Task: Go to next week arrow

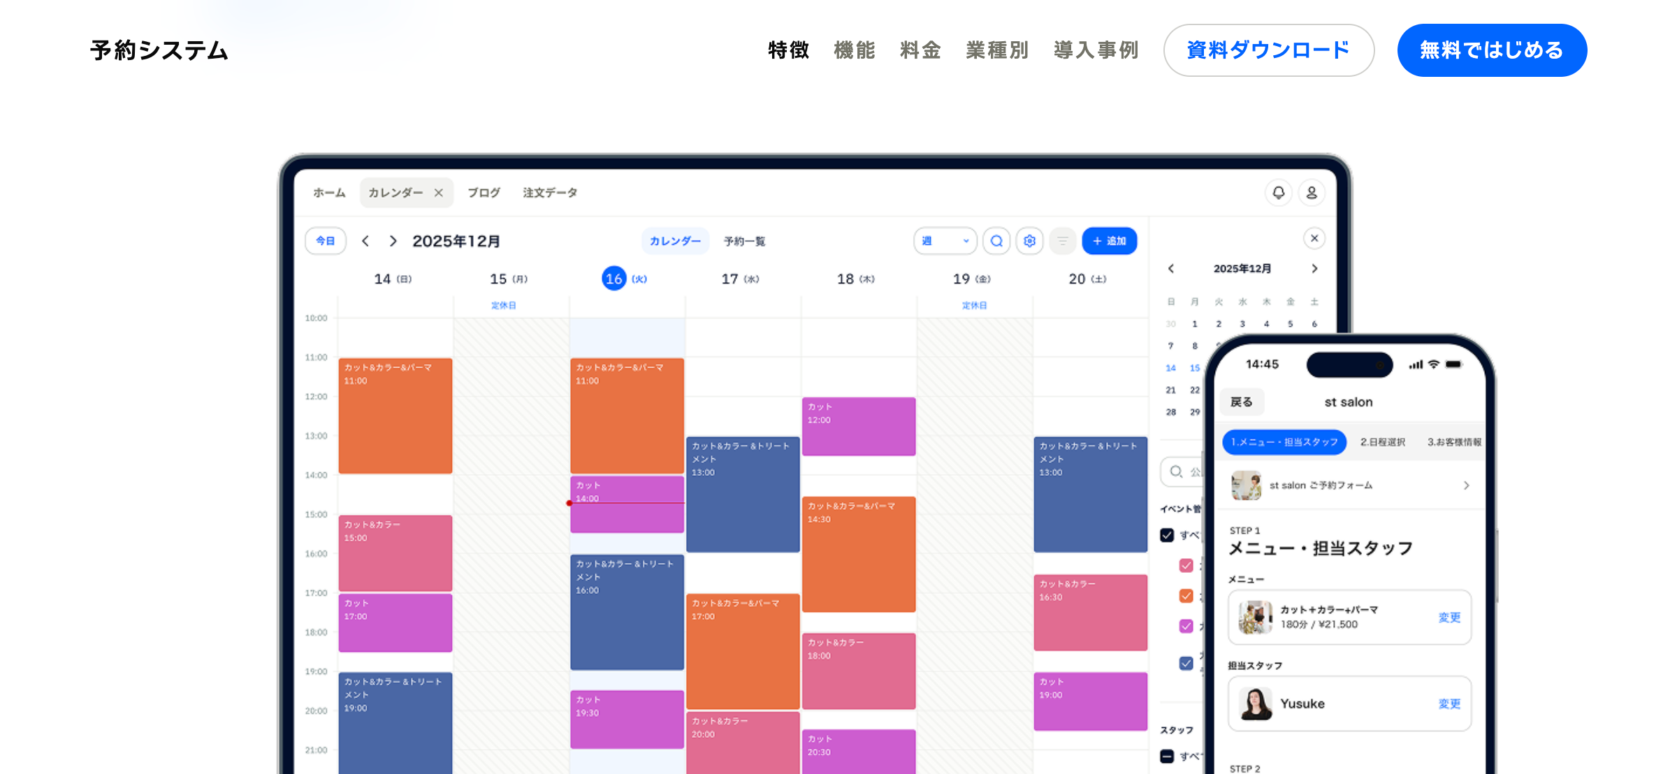Action: click(393, 241)
